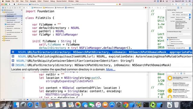
Task: Show the Assistant editor (overlapping circles icon)
Action: (x=176, y=4)
